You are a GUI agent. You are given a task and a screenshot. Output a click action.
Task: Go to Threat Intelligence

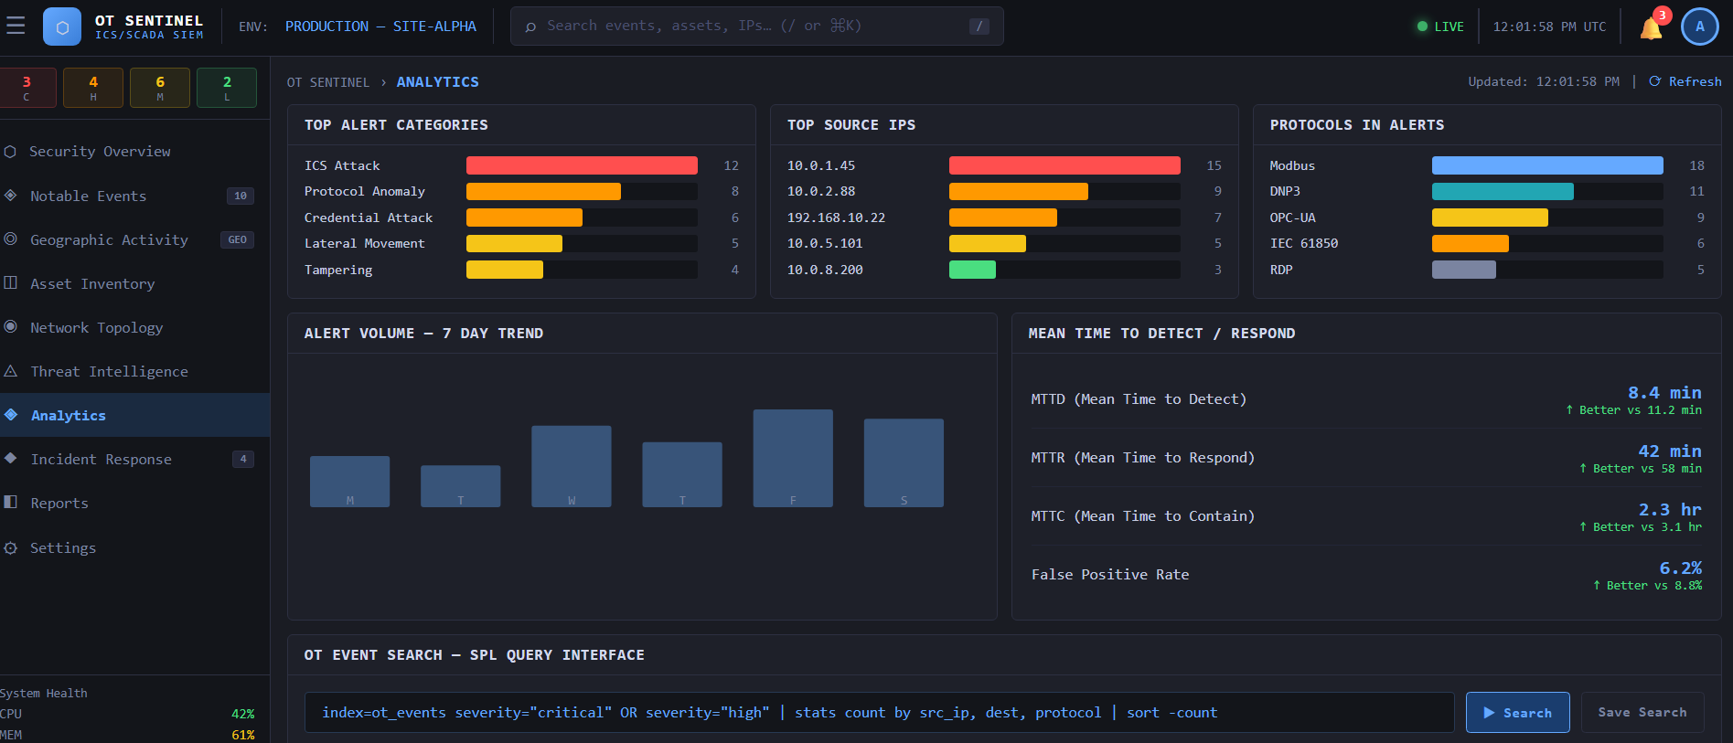click(134, 371)
